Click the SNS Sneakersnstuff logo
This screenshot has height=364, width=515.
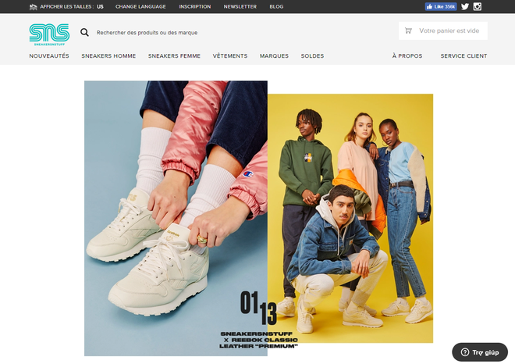49,34
